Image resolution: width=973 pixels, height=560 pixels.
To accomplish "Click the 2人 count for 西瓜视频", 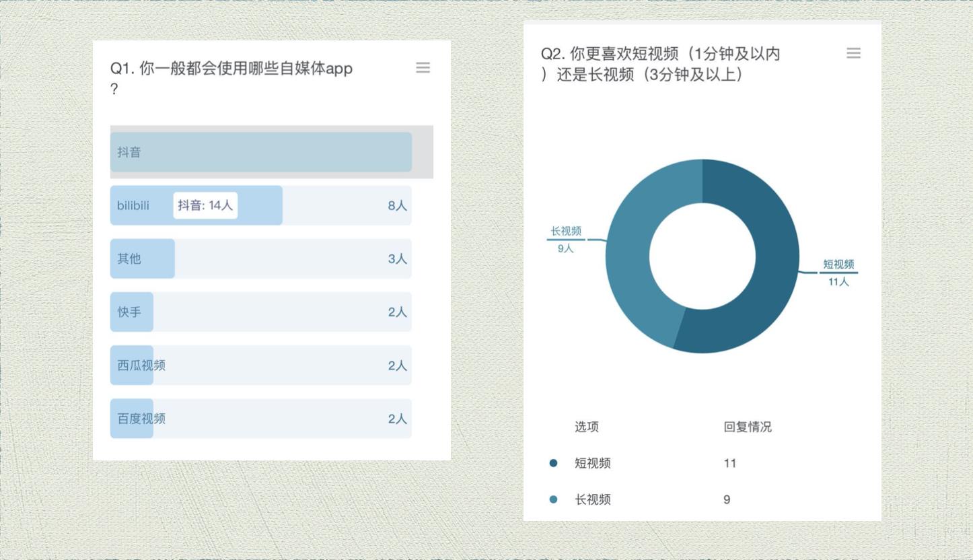I will [398, 365].
